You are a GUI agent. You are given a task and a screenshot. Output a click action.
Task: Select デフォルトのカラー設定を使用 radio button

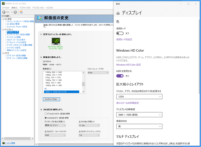coord(46,114)
